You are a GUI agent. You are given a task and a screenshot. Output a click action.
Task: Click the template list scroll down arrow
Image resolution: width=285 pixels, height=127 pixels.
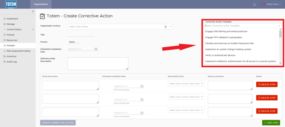(x=280, y=63)
